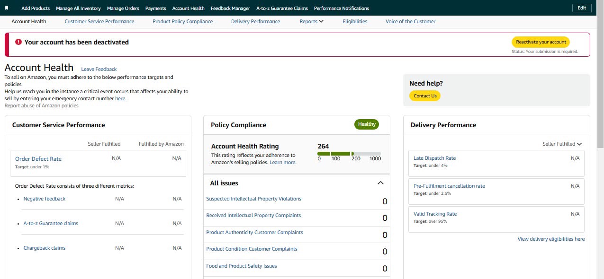Click the Contact Us button

[425, 96]
